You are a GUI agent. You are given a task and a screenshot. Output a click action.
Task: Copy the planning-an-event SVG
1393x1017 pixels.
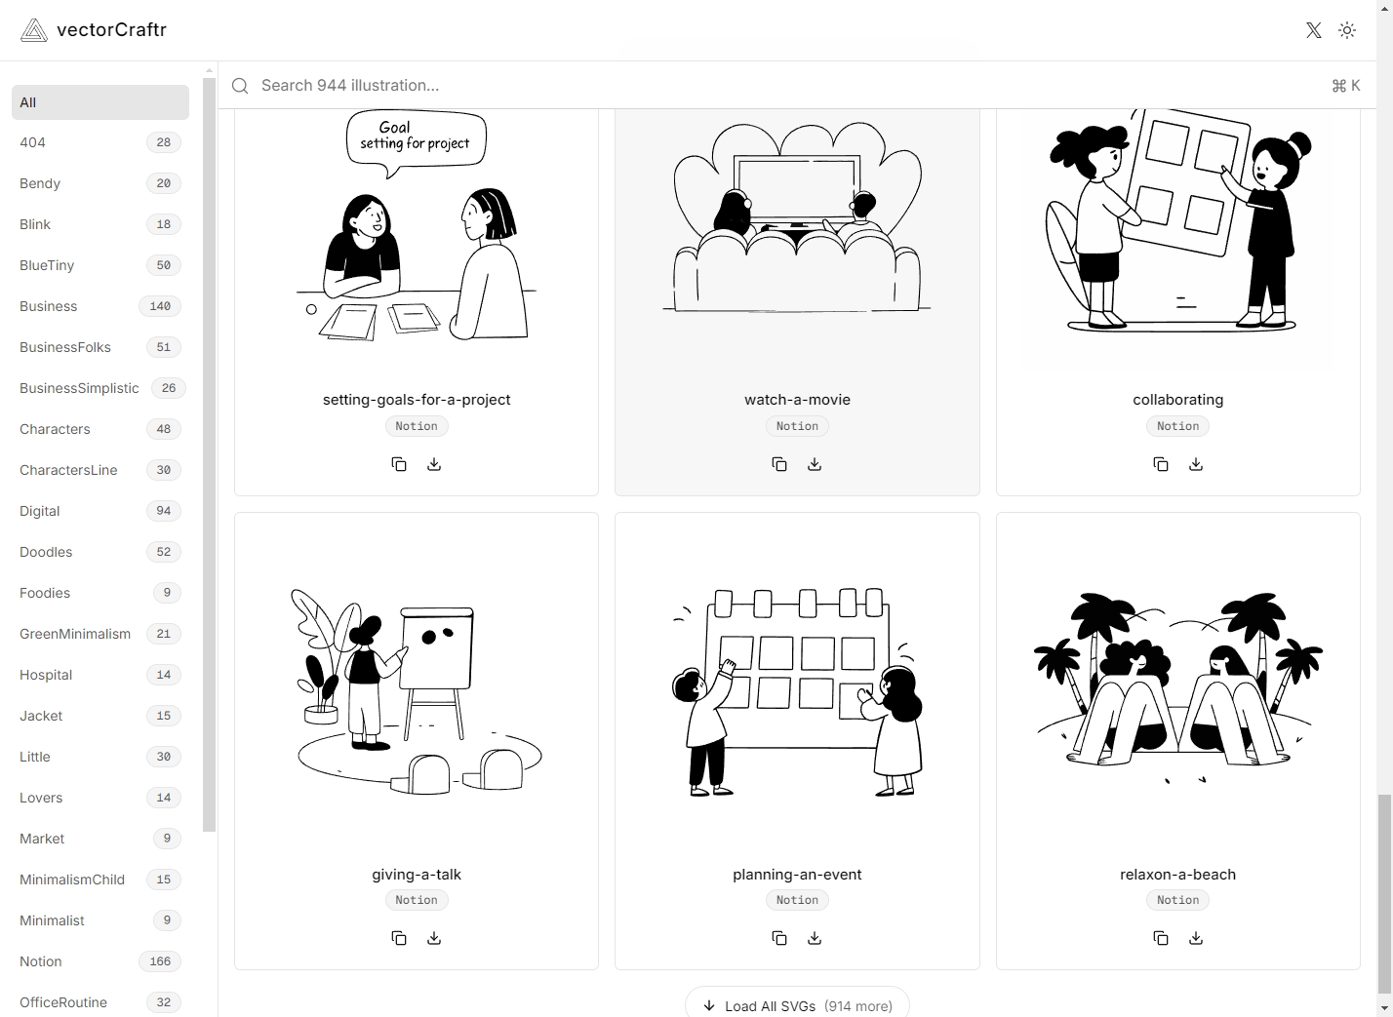[x=779, y=938]
